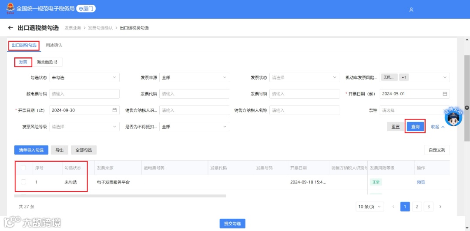This screenshot has width=470, height=231.
Task: Go to page 2 in pagination
Action: [416, 207]
